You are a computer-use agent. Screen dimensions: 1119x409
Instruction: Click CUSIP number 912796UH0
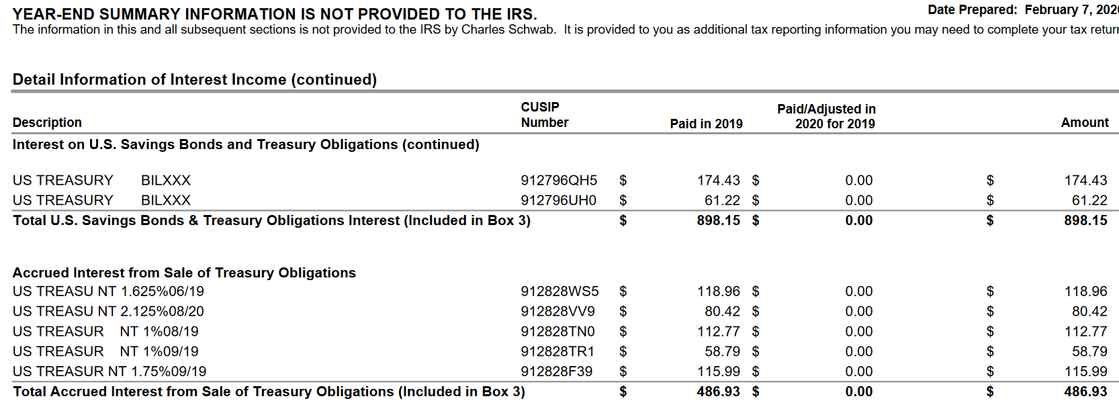pyautogui.click(x=557, y=201)
